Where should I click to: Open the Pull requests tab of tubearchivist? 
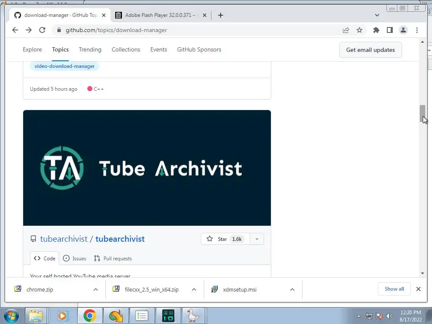(x=113, y=259)
